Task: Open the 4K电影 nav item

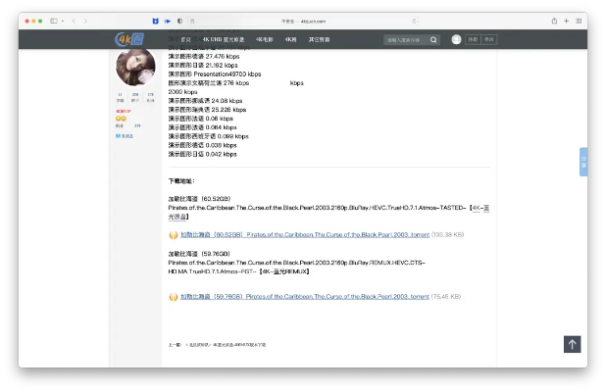Action: (265, 39)
